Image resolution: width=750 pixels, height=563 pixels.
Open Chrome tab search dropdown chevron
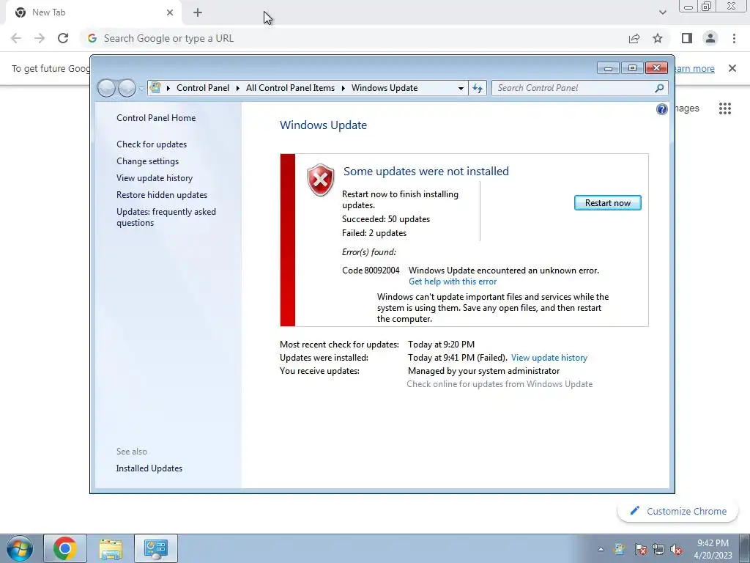pyautogui.click(x=662, y=12)
